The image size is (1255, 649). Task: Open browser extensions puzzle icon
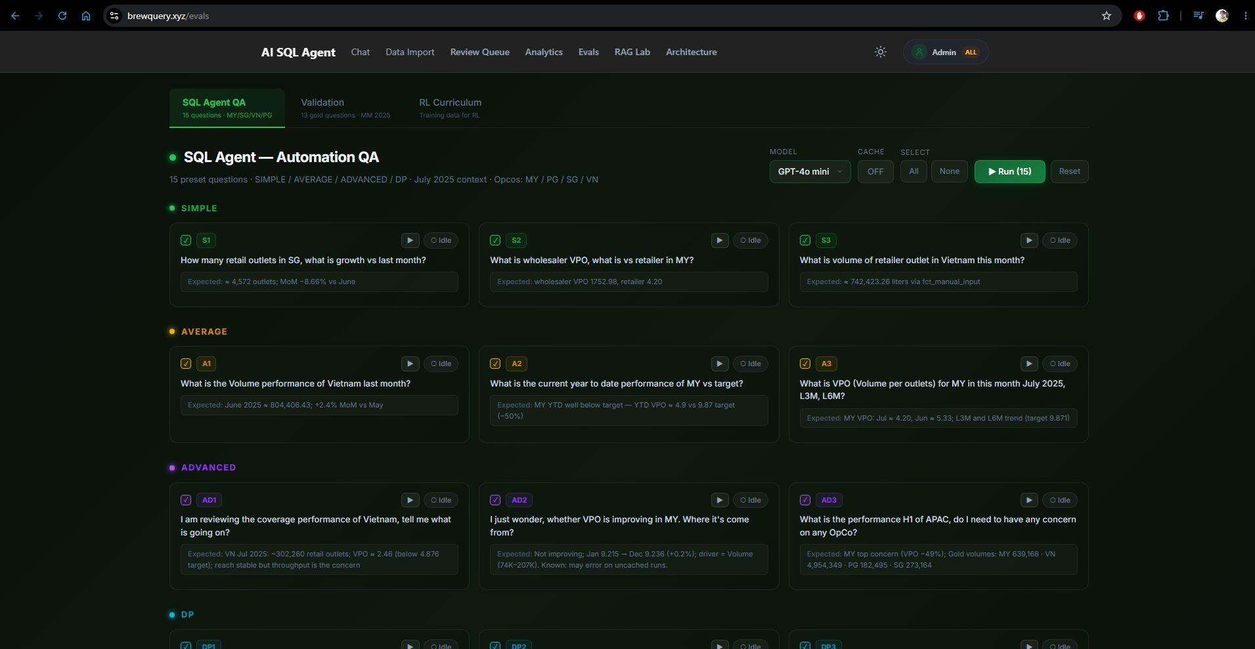click(x=1163, y=16)
